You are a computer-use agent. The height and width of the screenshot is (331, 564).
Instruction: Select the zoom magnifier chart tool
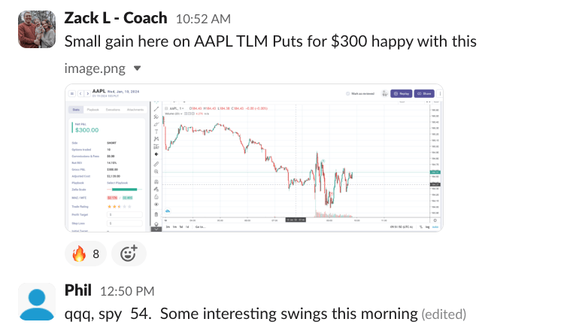click(156, 172)
